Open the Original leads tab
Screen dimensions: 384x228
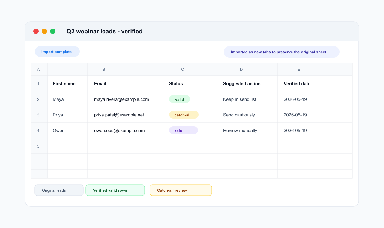tap(59, 190)
